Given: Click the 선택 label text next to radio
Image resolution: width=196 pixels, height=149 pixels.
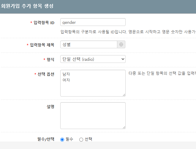Looking at the screenshot, I should [x=88, y=139].
